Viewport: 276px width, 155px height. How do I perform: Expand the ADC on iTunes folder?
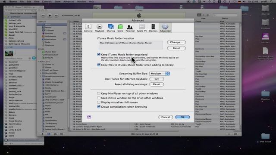[x=41, y=70]
